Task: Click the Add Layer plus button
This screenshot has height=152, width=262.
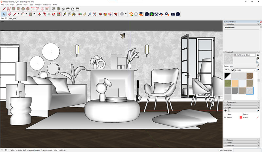Action: [x=225, y=110]
